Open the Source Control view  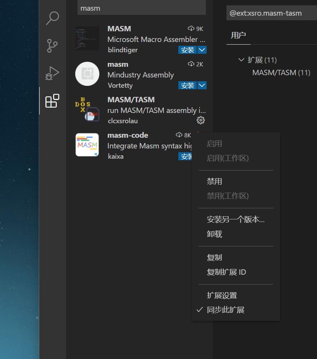point(53,45)
